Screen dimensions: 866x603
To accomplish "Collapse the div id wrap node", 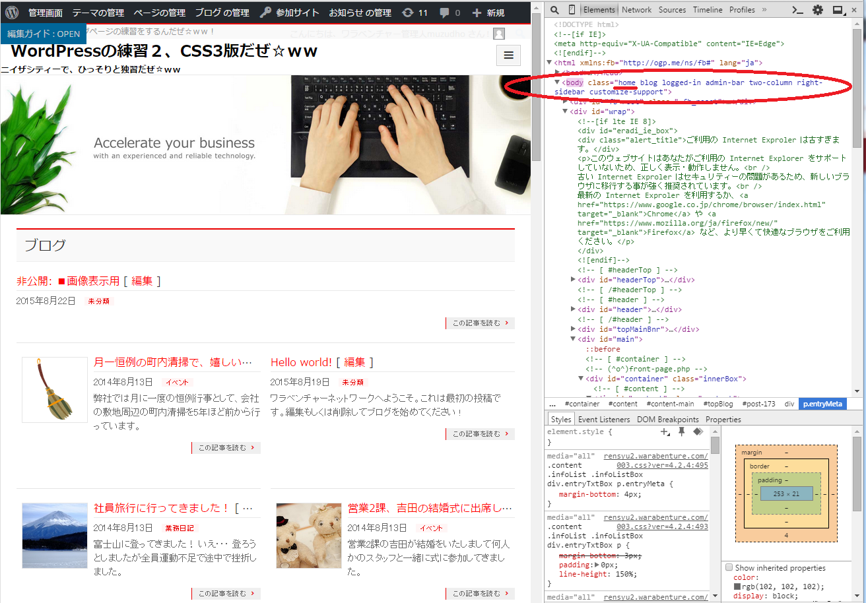I will [x=565, y=112].
